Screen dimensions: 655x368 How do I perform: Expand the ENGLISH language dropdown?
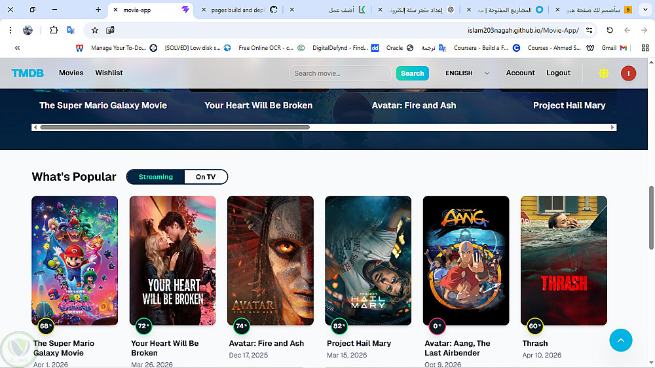[x=467, y=73]
